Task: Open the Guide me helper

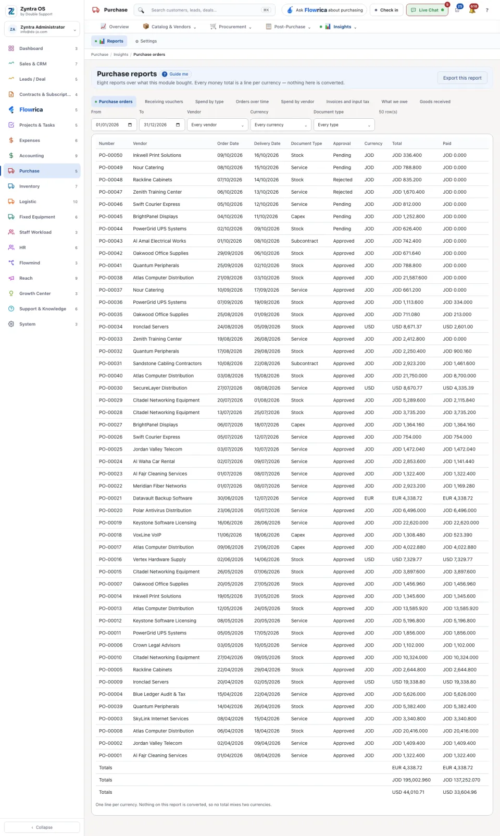Action: [176, 74]
